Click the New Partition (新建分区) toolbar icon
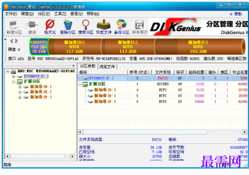249x175 pixels. click(14, 27)
